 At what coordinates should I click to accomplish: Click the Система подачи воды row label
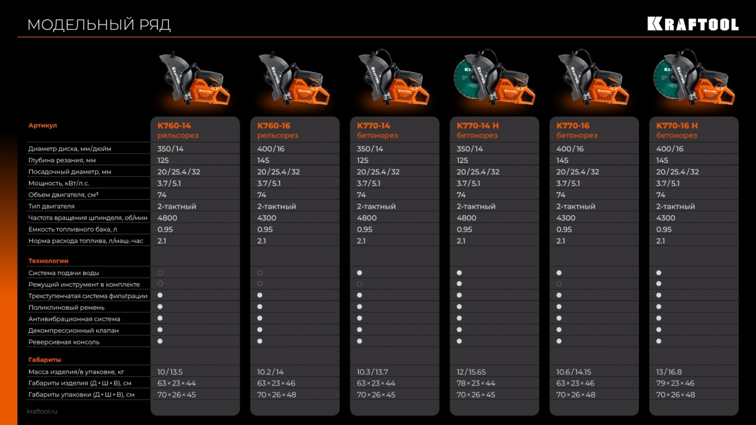63,273
